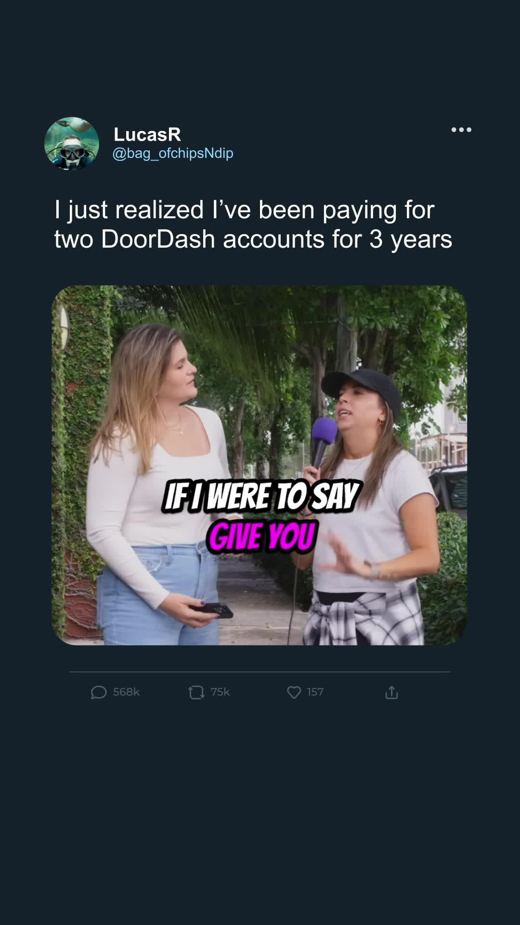
Task: Click the 75k retweet count
Action: [x=220, y=692]
